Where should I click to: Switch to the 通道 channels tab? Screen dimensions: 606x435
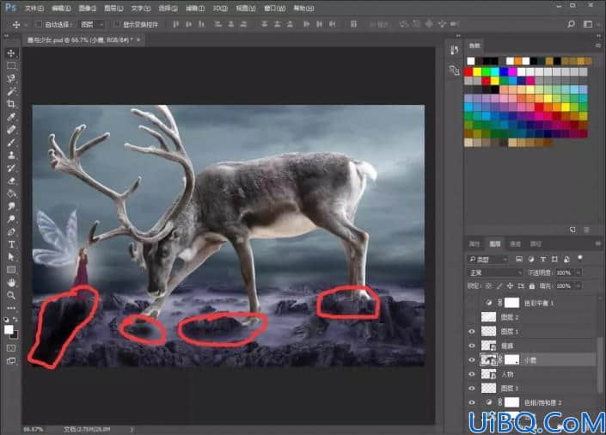515,243
